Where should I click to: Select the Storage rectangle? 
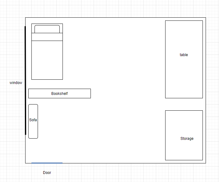[x=184, y=124]
